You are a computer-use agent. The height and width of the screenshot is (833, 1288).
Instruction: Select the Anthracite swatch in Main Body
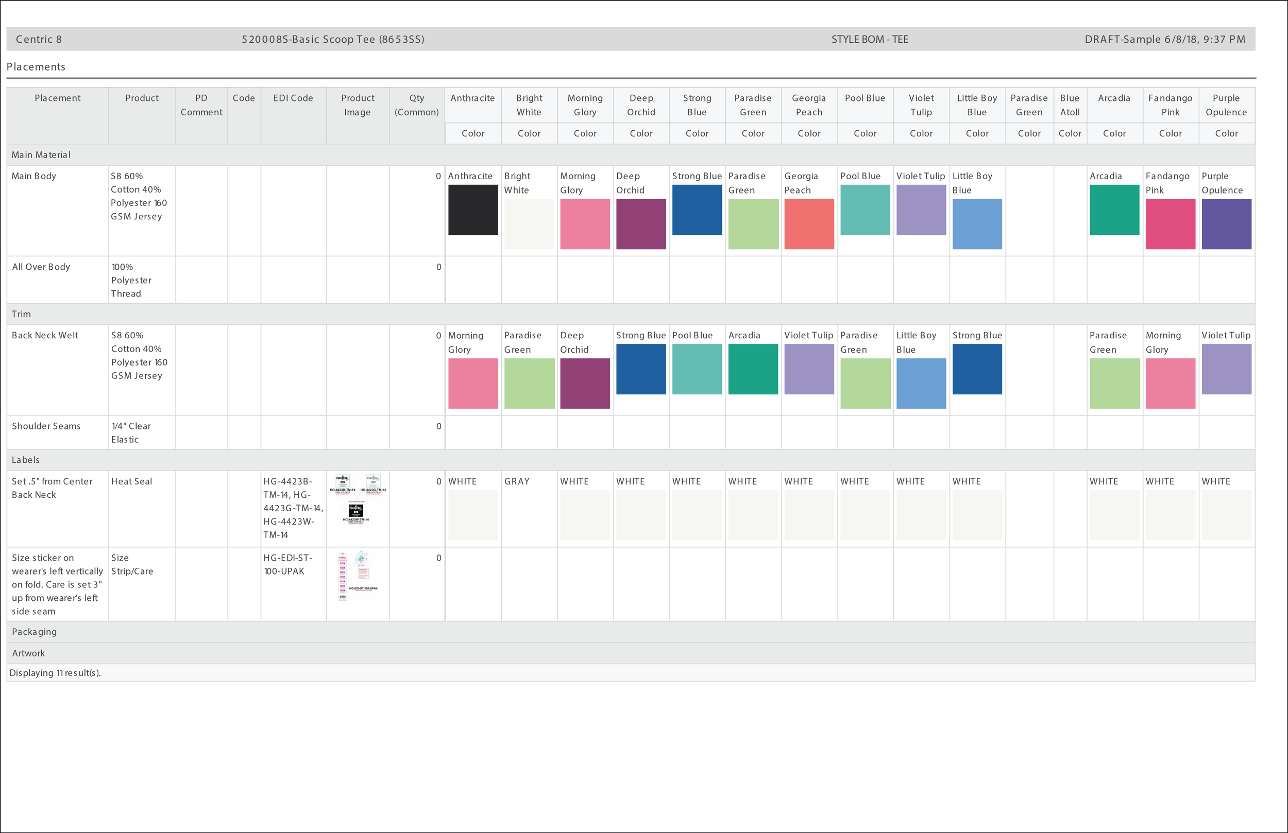[x=472, y=210]
